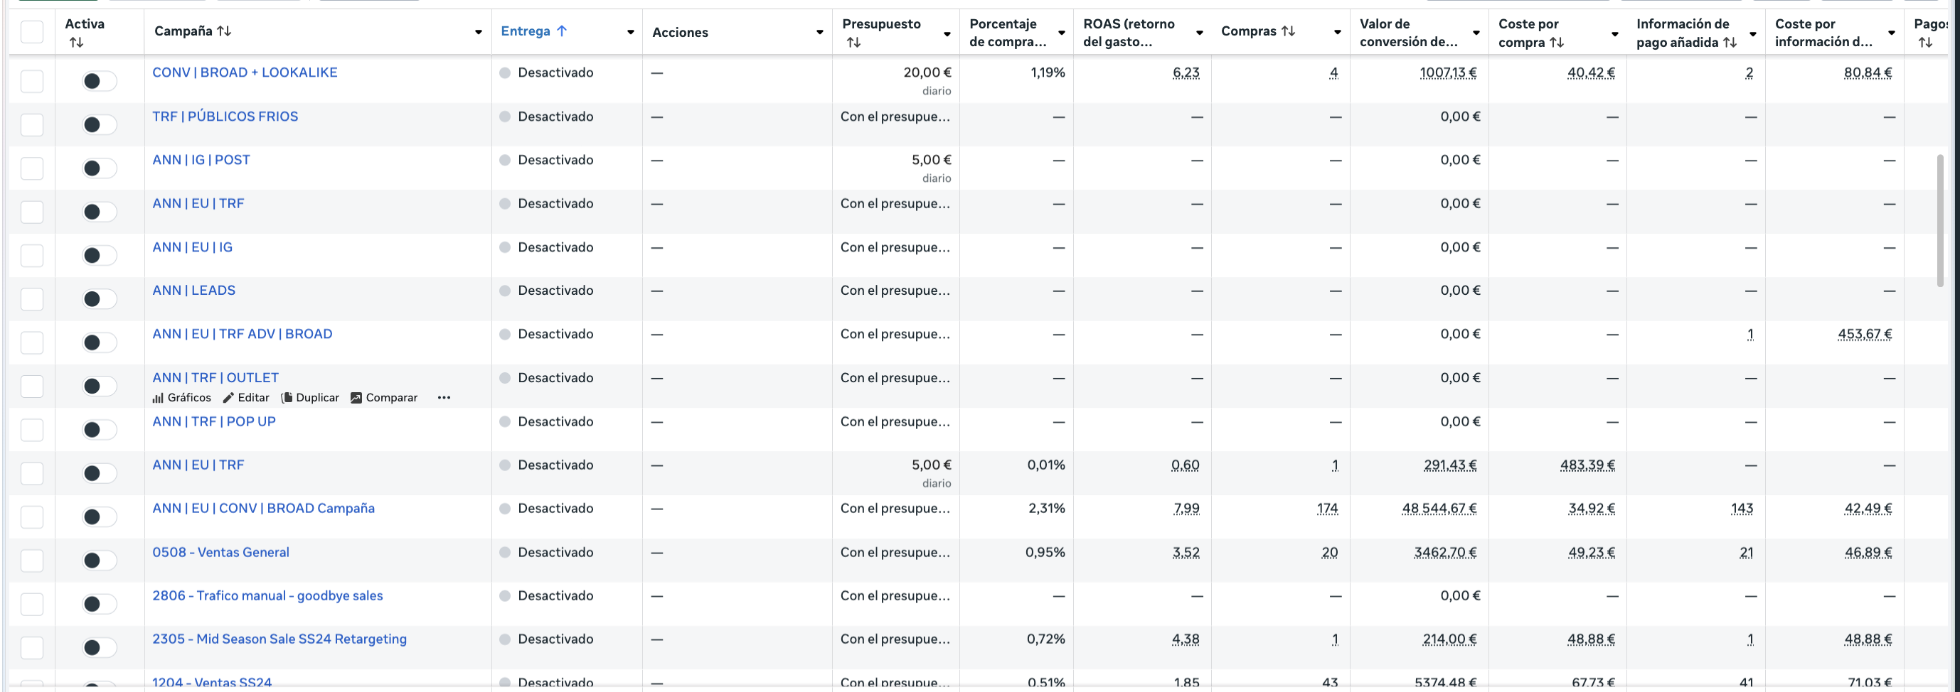
Task: Open the three-dots more options menu
Action: click(x=444, y=398)
